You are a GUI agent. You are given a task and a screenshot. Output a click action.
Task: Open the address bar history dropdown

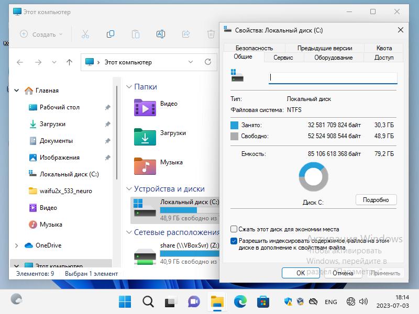[x=191, y=62]
